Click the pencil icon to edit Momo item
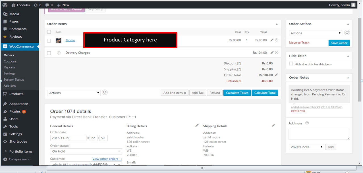 click(272, 40)
